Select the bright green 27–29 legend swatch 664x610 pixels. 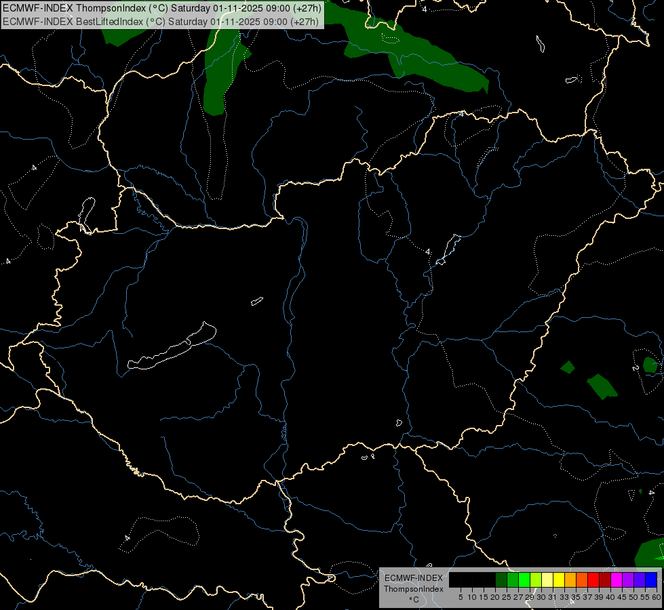[524, 579]
